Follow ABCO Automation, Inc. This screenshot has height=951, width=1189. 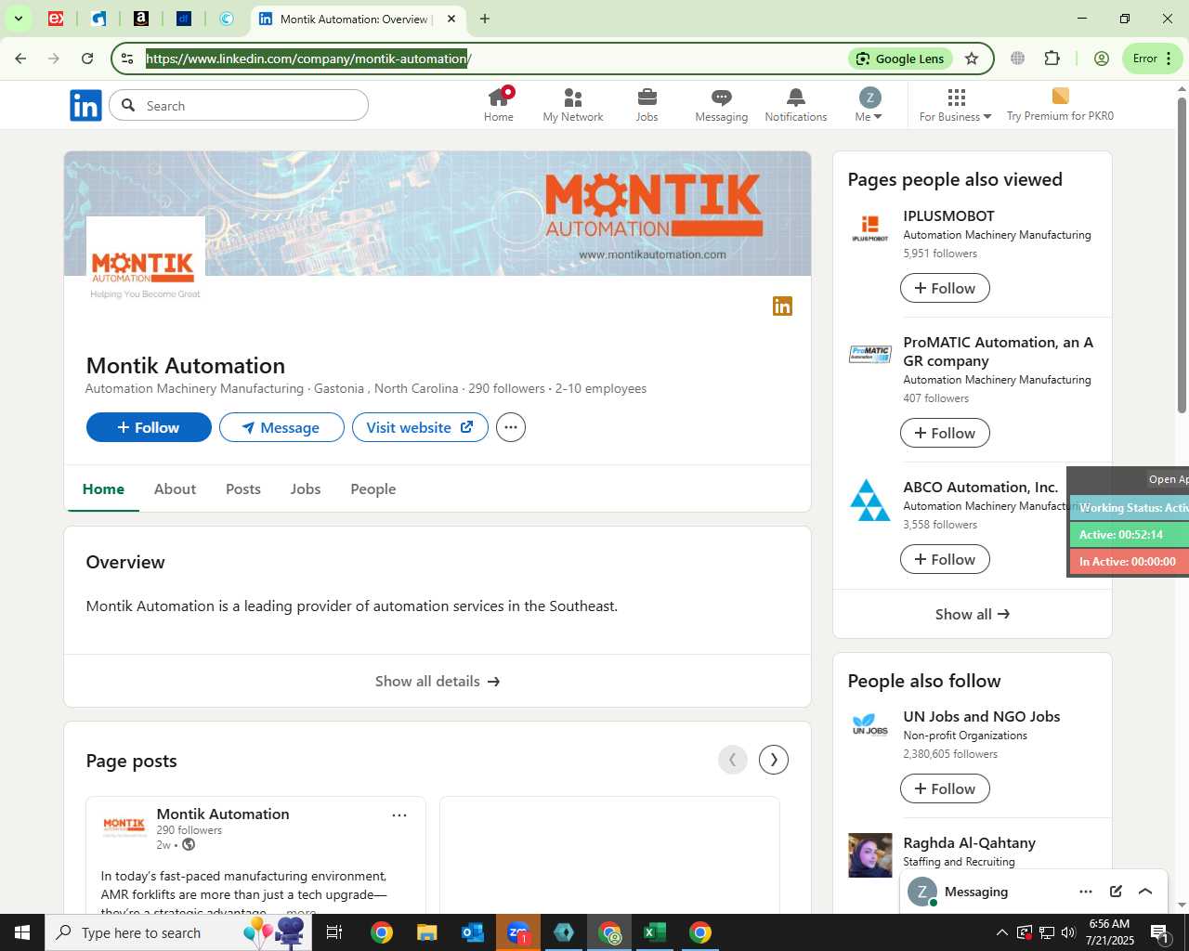(945, 559)
